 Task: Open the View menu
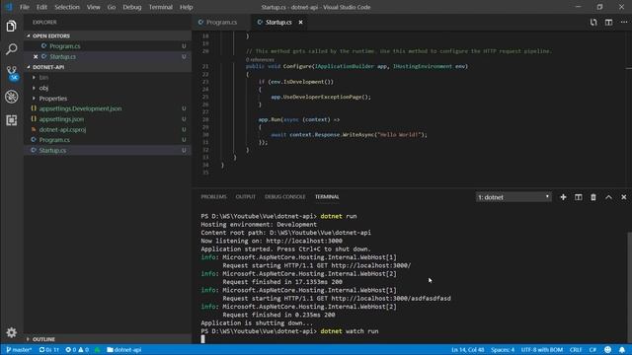pos(93,7)
